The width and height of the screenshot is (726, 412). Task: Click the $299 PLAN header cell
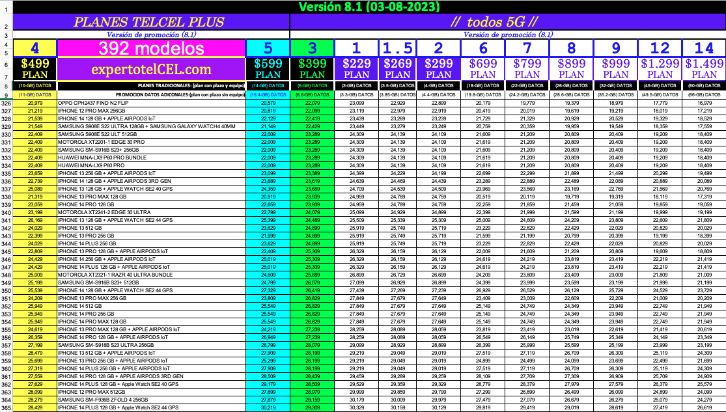439,70
